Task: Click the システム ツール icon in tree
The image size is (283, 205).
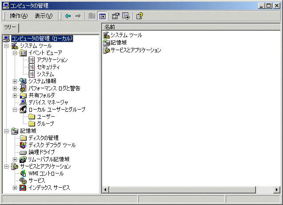Action: (15, 46)
